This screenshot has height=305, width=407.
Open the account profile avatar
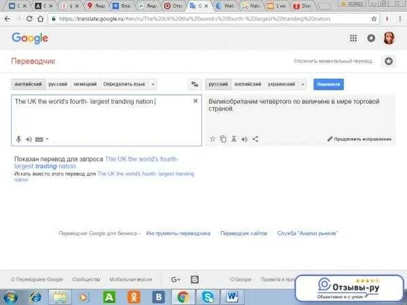click(x=389, y=38)
